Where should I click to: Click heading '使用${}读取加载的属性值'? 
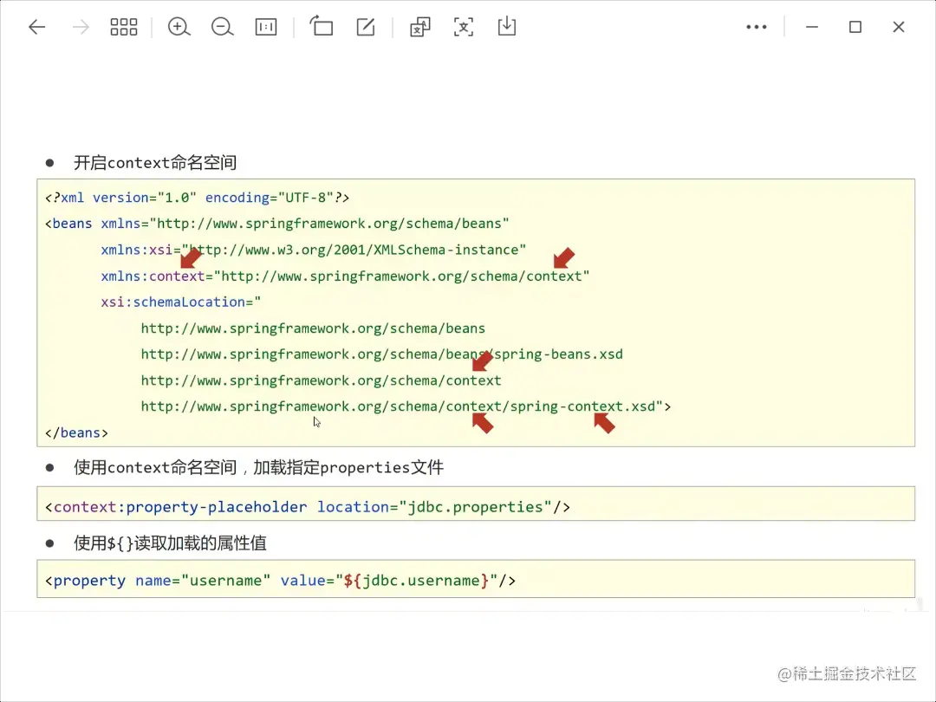[170, 543]
